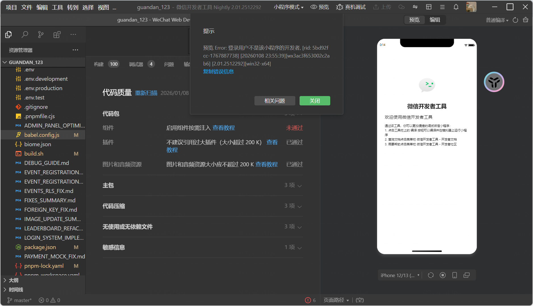Rotate the simulator with the refresh icon
This screenshot has width=533, height=306.
point(431,275)
